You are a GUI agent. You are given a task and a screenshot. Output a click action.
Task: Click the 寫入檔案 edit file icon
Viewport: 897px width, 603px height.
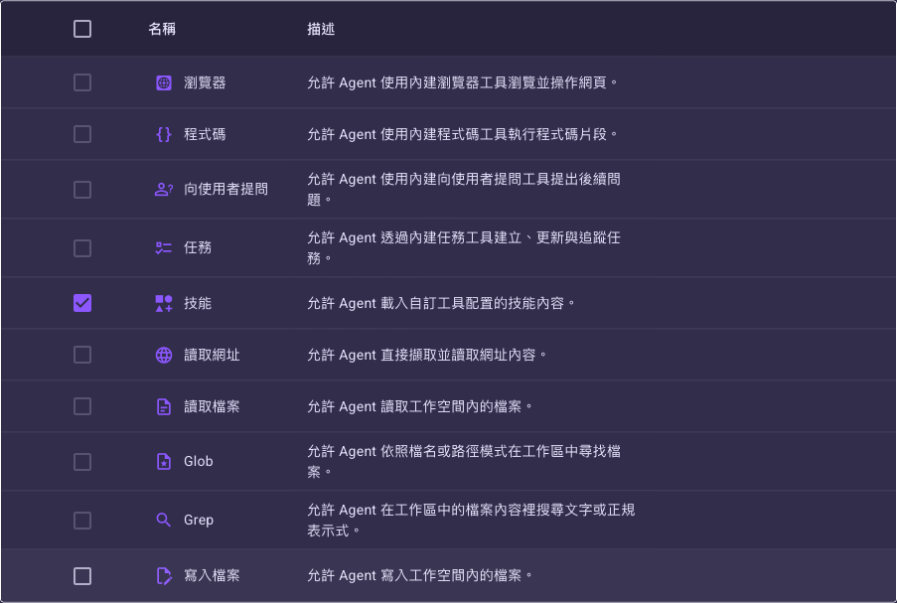(164, 575)
